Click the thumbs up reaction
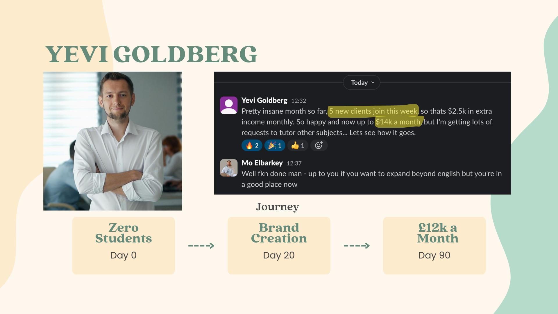 298,145
